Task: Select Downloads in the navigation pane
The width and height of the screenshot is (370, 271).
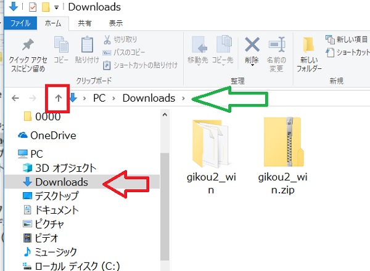Action: coord(60,182)
